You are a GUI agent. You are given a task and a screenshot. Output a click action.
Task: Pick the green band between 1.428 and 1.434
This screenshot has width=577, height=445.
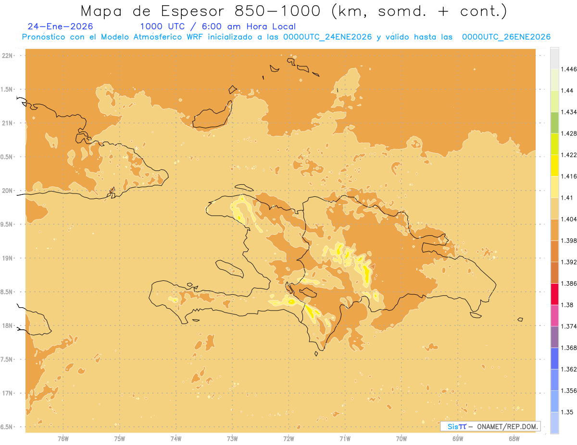554,122
